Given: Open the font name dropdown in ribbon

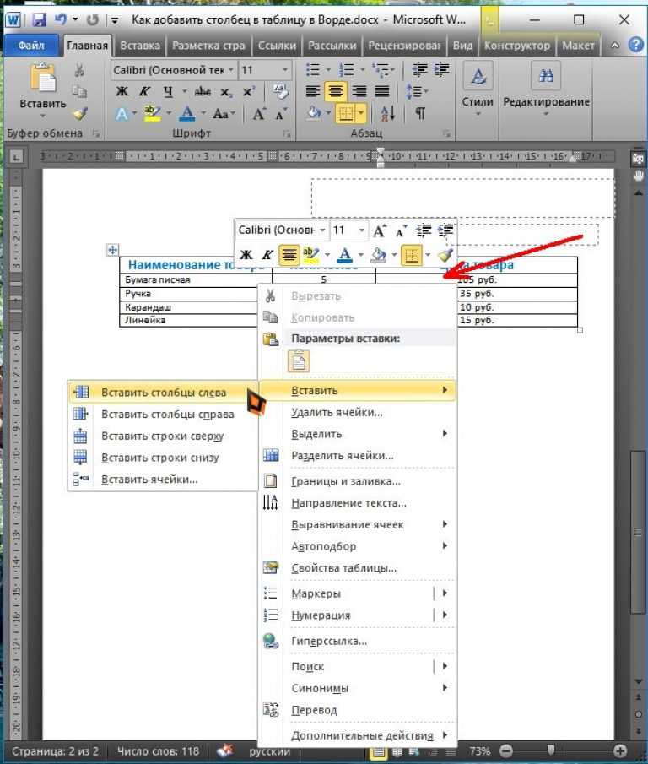Looking at the screenshot, I should pos(231,70).
